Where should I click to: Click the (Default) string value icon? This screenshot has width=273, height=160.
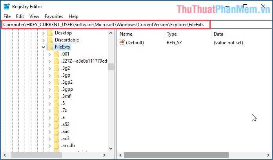(x=122, y=42)
